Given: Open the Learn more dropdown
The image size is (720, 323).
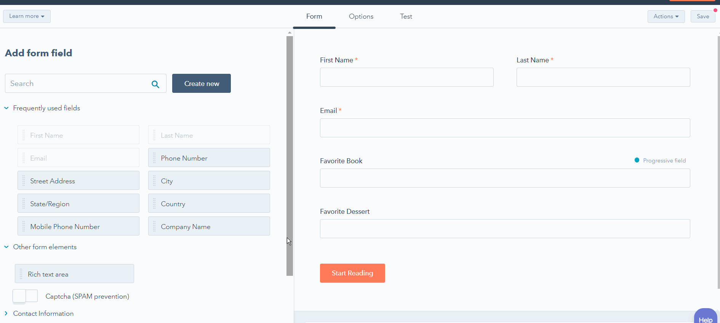Looking at the screenshot, I should click(x=27, y=16).
